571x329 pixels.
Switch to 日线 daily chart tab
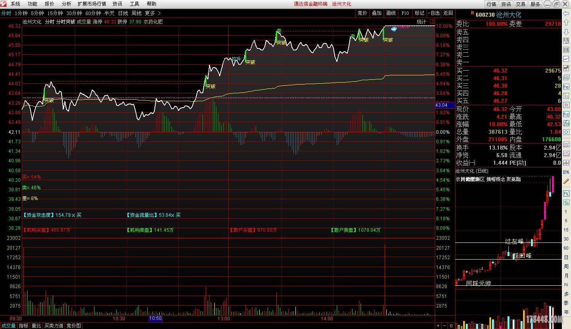(x=123, y=13)
